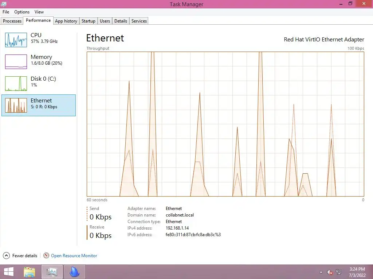Viewport: 373px width, 279px height.
Task: Select the Ethernet mini graph thumbnail
Action: pyautogui.click(x=16, y=105)
